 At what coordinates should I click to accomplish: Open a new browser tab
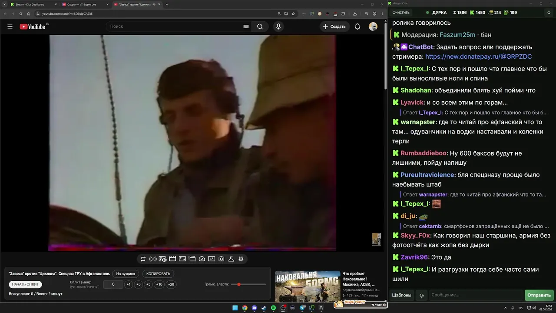click(167, 4)
